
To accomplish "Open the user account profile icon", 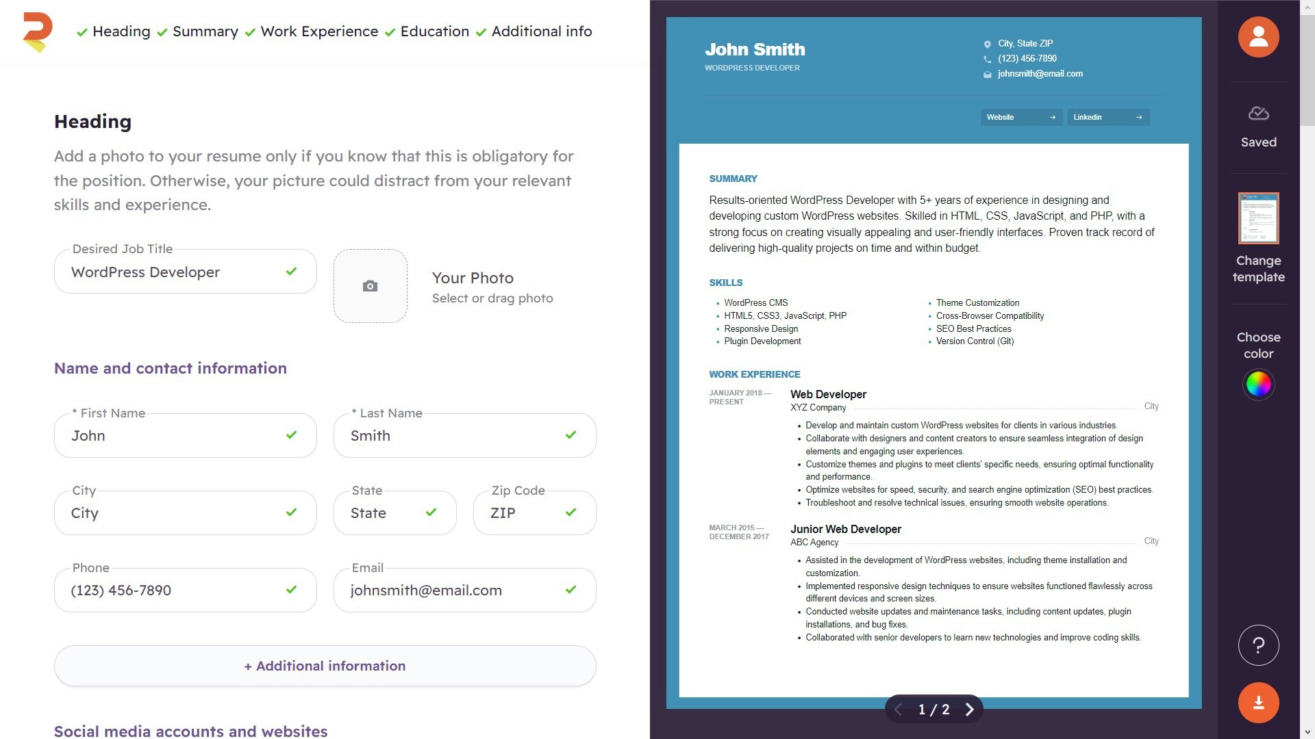I will pos(1258,37).
